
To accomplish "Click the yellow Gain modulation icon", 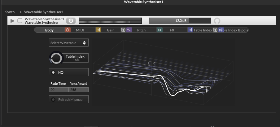I will coord(98,30).
